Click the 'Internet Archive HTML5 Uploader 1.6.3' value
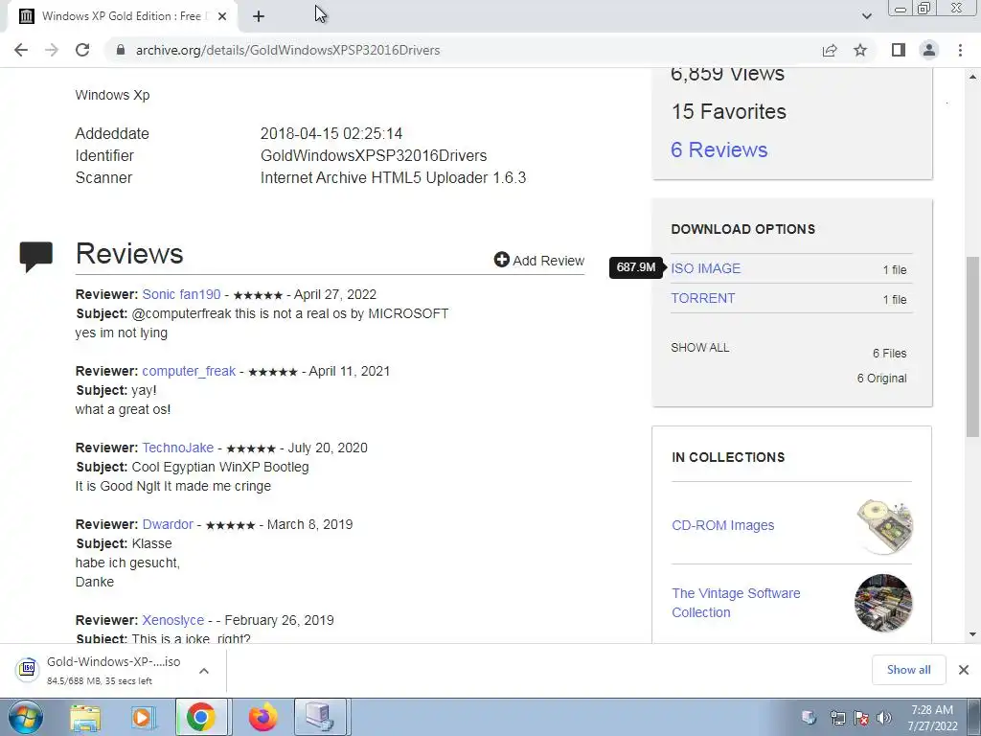This screenshot has width=981, height=736. [393, 178]
